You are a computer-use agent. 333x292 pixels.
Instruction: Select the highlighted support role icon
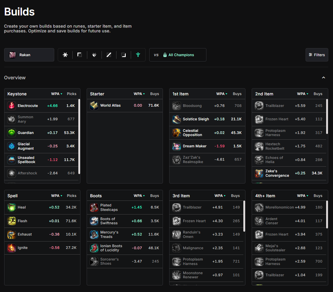(x=138, y=55)
